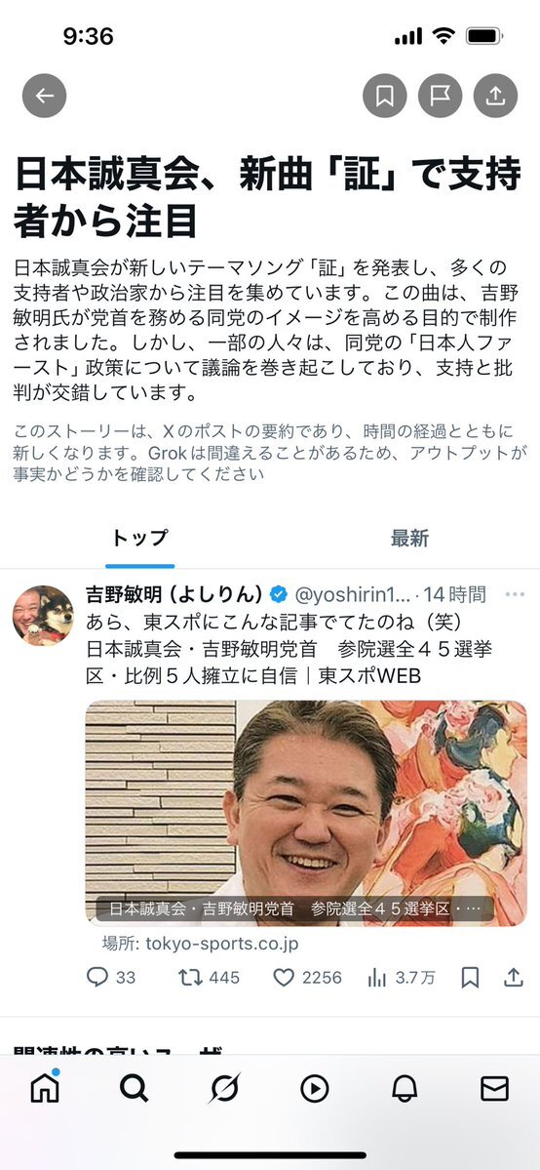Image resolution: width=540 pixels, height=1170 pixels.
Task: Open the reply comments with 33
Action: point(111,977)
